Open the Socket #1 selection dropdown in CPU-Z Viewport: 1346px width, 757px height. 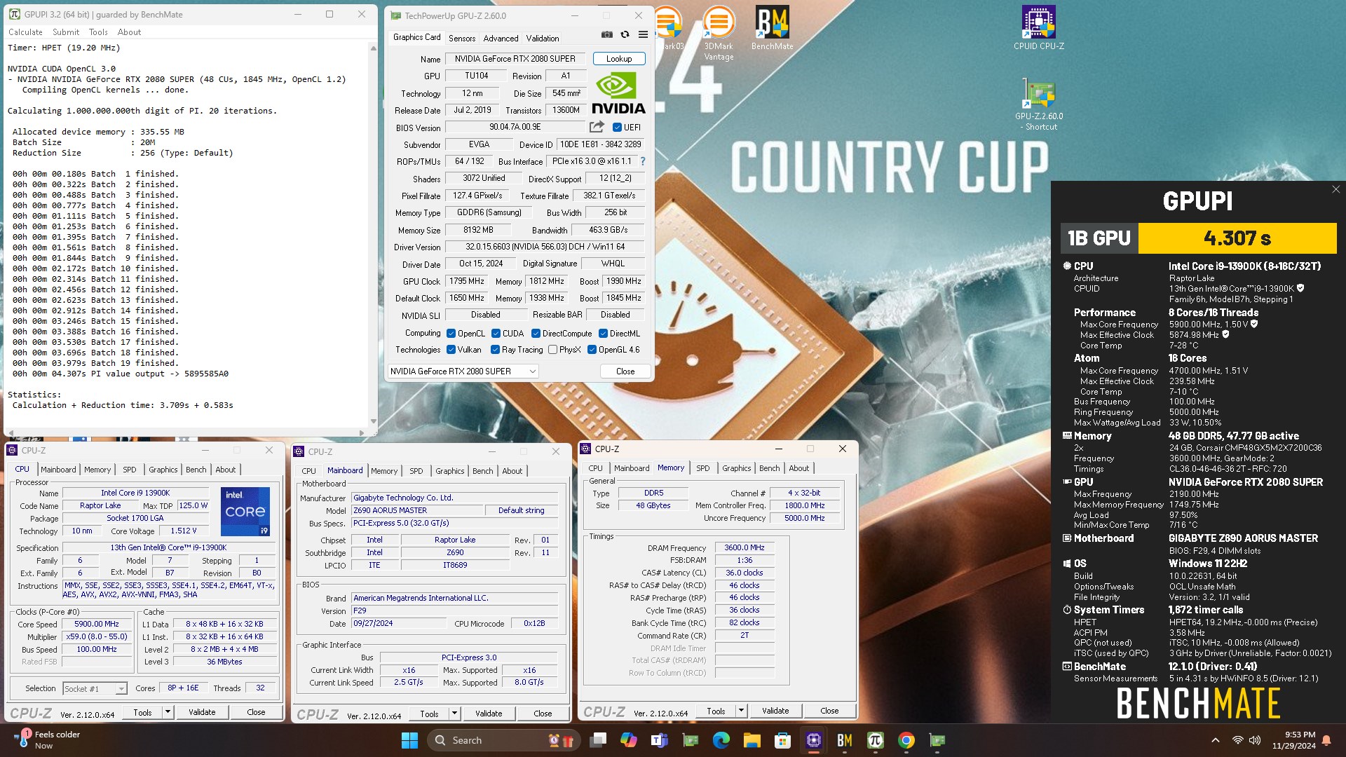pos(95,688)
